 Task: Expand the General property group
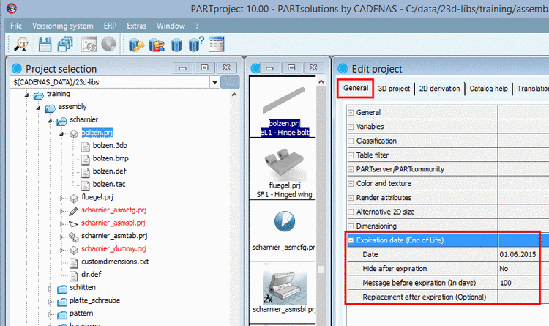tap(351, 113)
